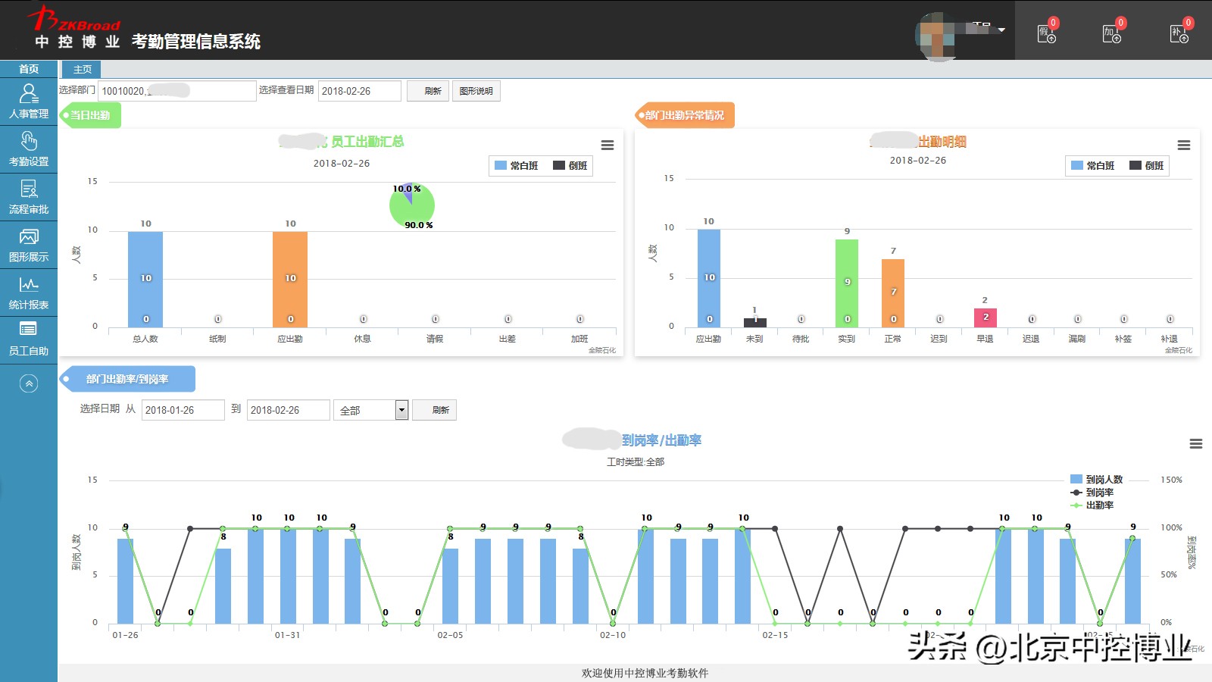
Task: Open 图形展示 in the sidebar
Action: coord(29,245)
